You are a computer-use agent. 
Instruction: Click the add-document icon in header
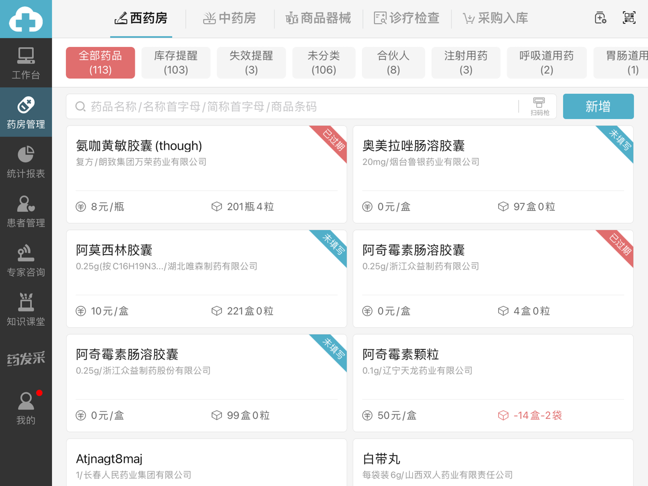(x=600, y=18)
